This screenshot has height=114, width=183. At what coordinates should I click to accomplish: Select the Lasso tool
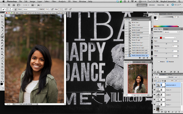[x=2, y=22]
